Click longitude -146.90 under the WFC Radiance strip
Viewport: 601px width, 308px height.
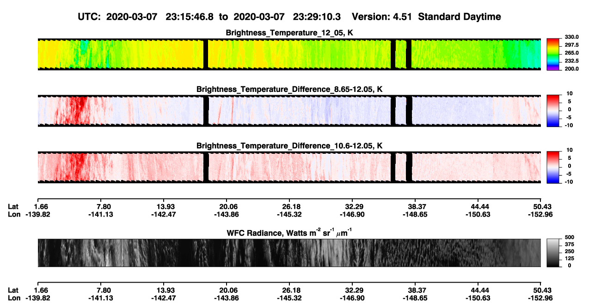(x=352, y=298)
